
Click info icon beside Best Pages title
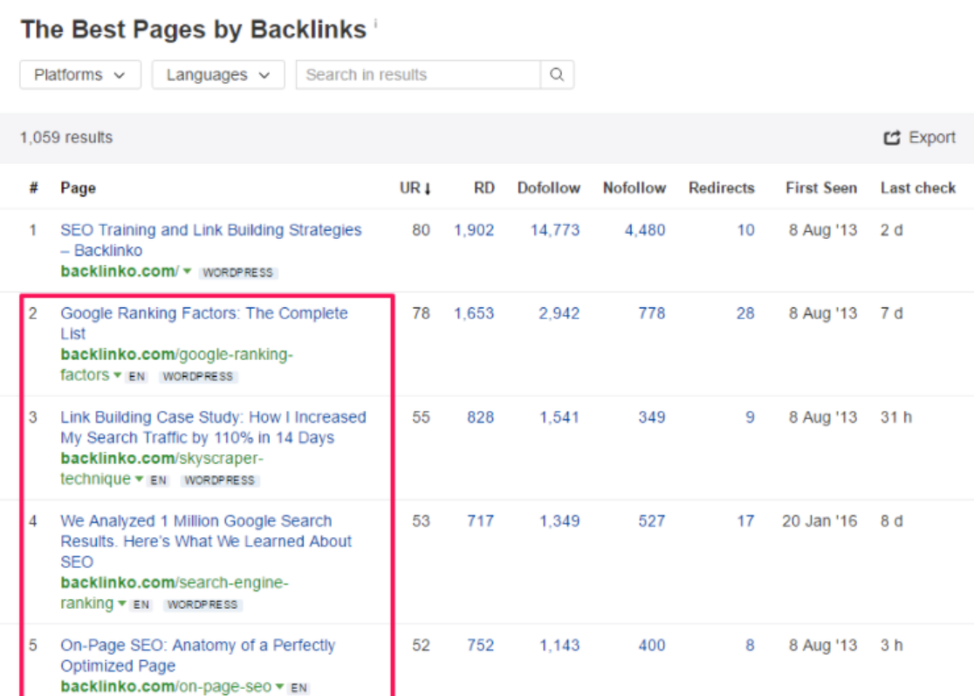pyautogui.click(x=375, y=24)
